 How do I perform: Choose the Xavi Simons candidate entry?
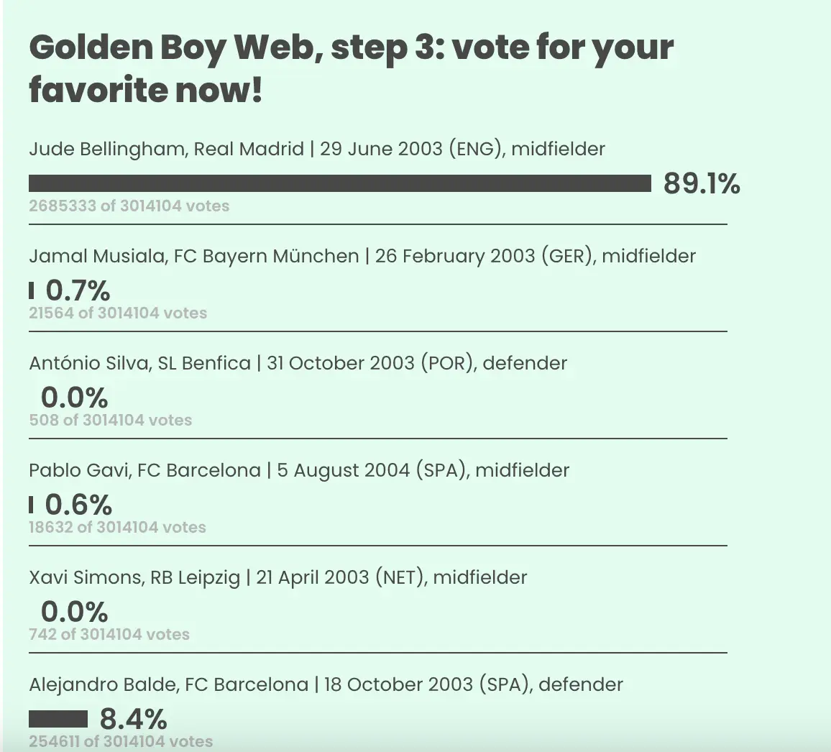(278, 578)
